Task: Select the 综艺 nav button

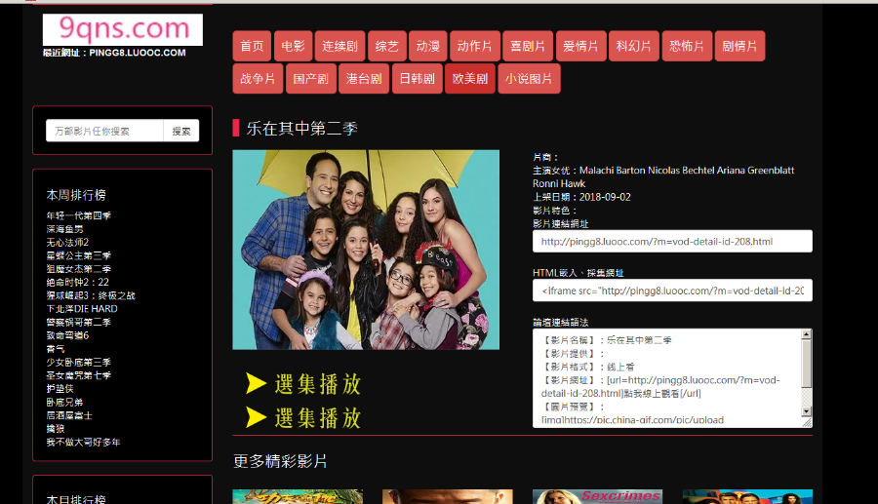Action: (387, 46)
